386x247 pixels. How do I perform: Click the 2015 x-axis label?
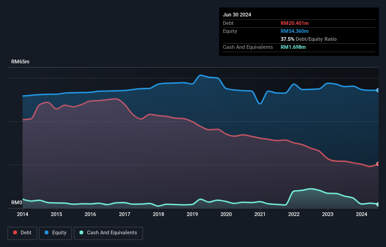56,214
